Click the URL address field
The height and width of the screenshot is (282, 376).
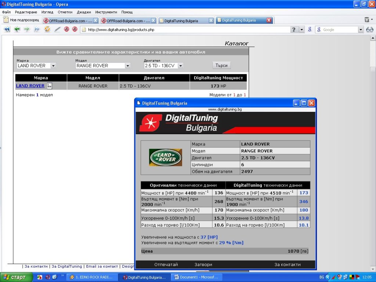[185, 29]
